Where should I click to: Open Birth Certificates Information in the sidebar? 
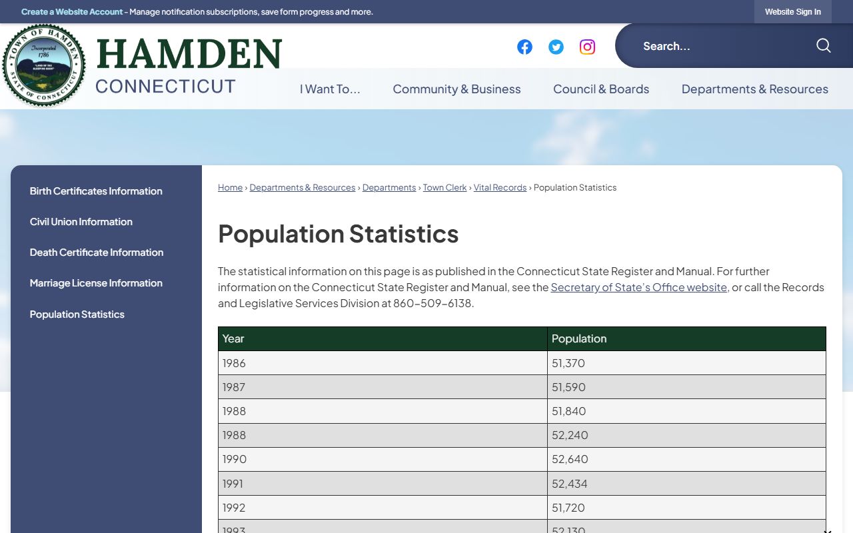pos(96,191)
